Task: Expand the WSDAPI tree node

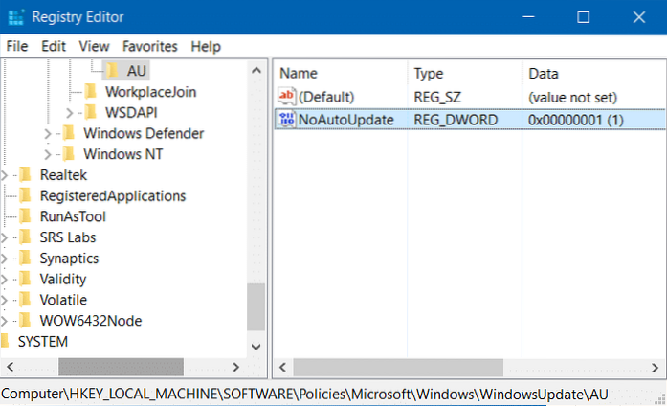Action: point(70,112)
